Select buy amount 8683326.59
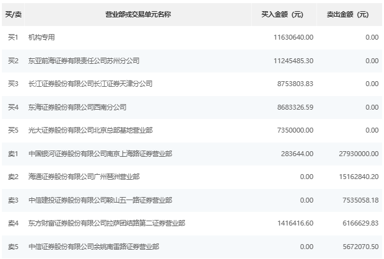The image size is (384, 259). (x=295, y=107)
